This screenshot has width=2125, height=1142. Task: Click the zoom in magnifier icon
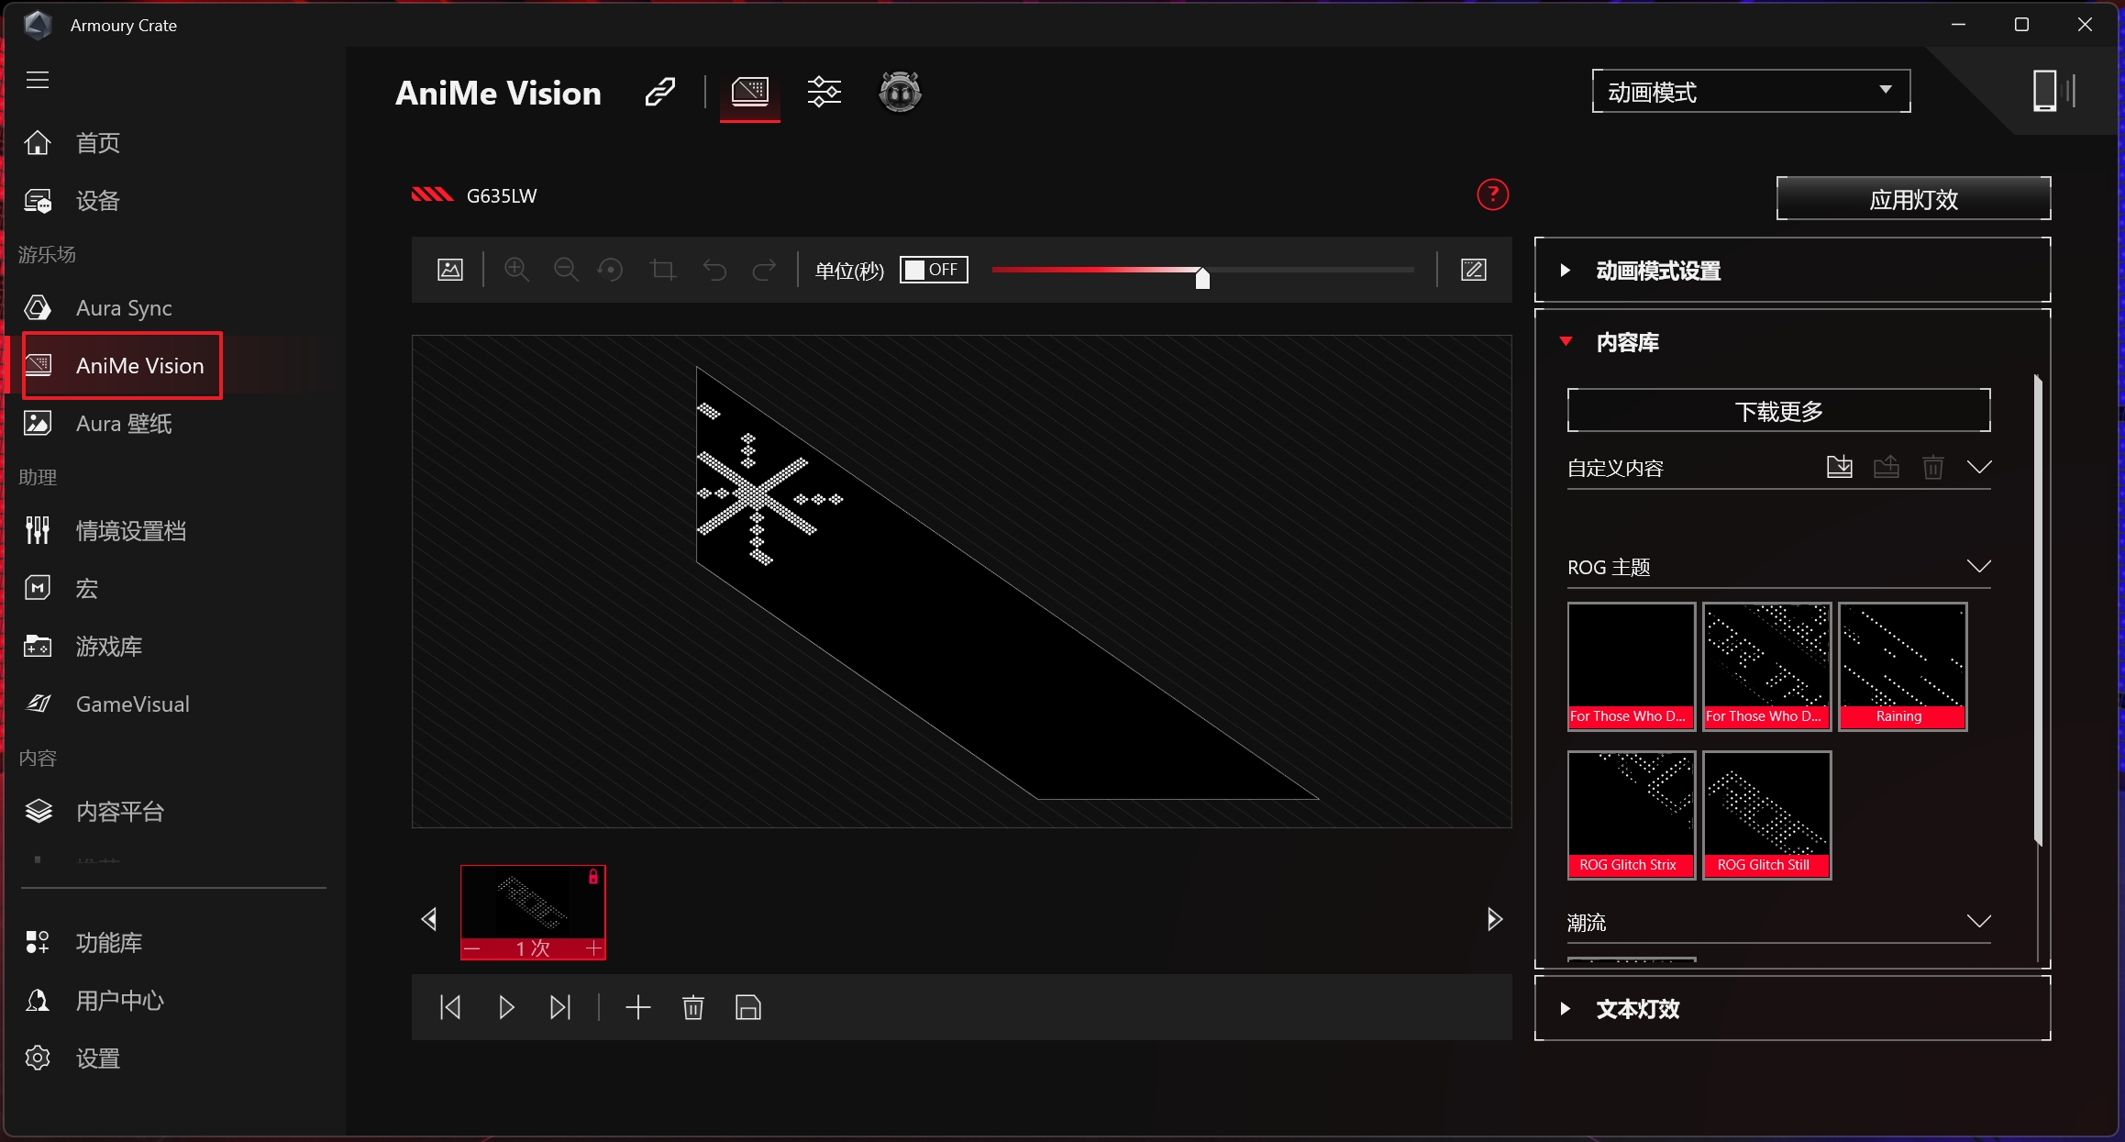(516, 270)
